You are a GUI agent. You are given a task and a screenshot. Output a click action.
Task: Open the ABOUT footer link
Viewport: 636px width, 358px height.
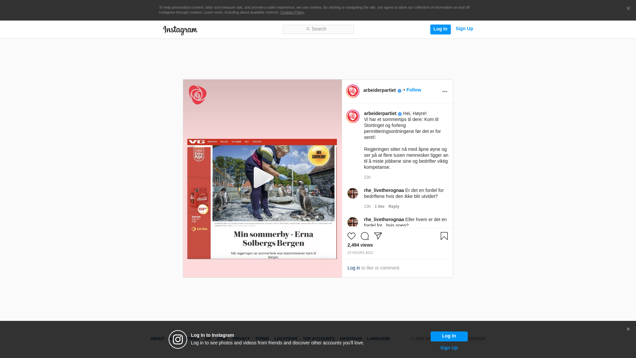click(157, 339)
